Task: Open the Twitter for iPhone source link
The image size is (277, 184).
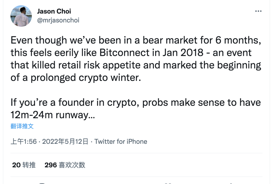Action: pos(121,142)
